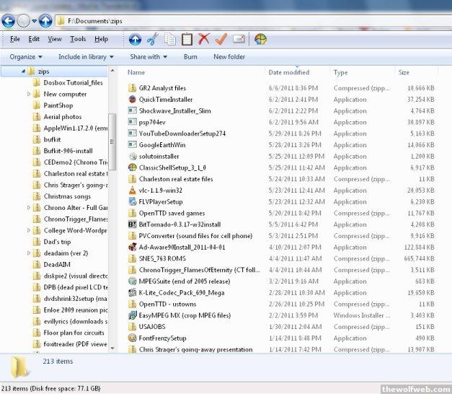The height and width of the screenshot is (394, 452).
Task: Click the red X Delete icon
Action: click(x=204, y=39)
